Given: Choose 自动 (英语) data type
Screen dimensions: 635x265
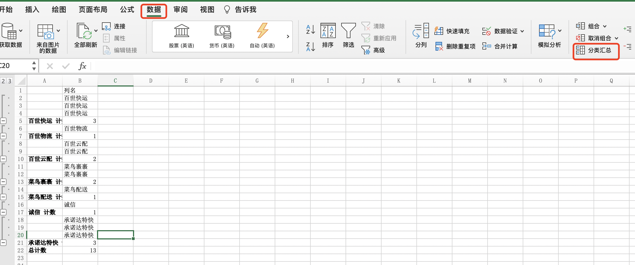Looking at the screenshot, I should pyautogui.click(x=262, y=36).
